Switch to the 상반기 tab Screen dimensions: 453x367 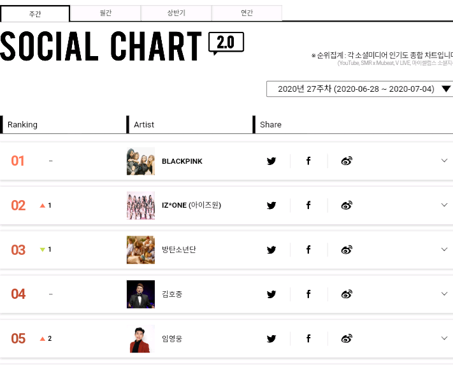[x=176, y=13]
